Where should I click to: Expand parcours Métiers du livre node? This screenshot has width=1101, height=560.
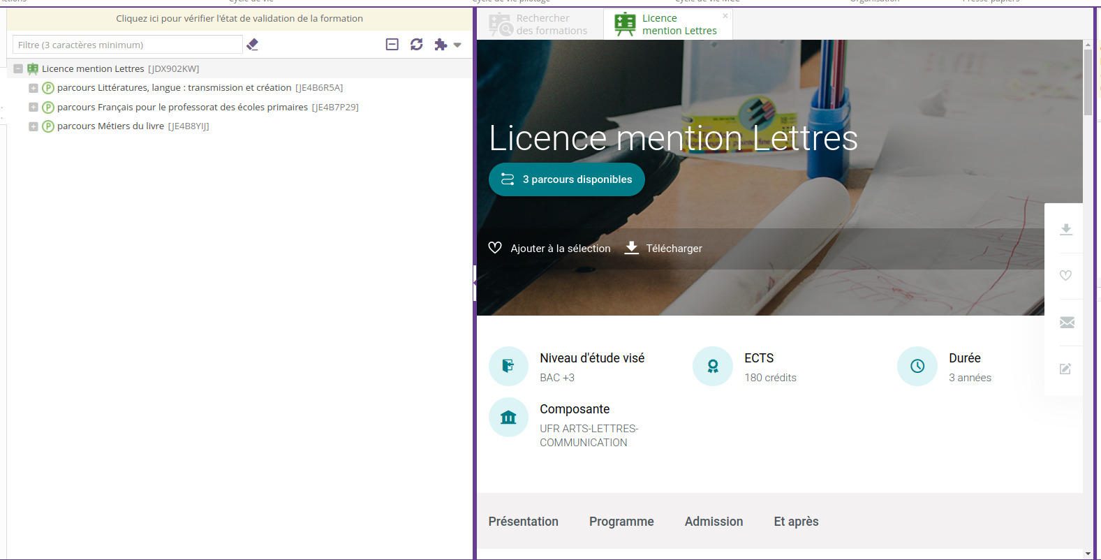click(33, 126)
